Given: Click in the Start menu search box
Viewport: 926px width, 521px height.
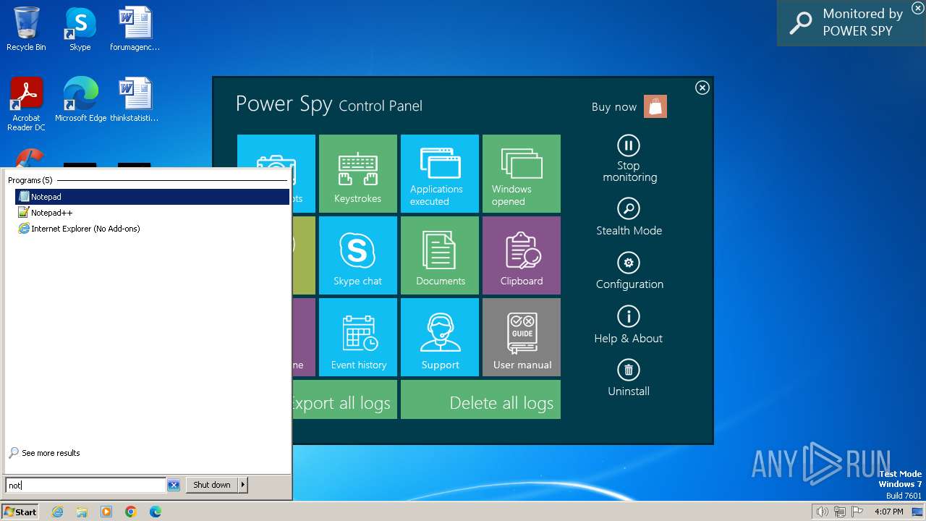Looking at the screenshot, I should pyautogui.click(x=85, y=485).
